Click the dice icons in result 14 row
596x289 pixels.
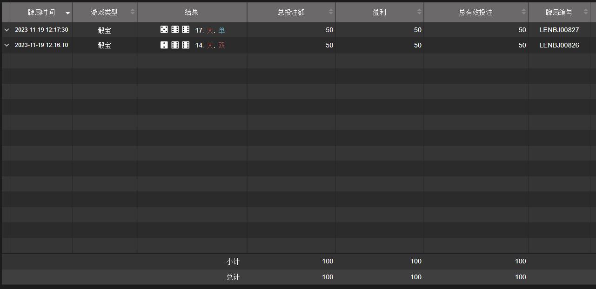click(175, 45)
